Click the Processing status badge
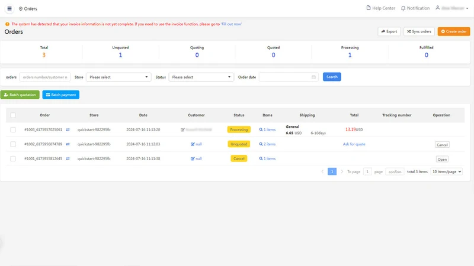The height and width of the screenshot is (266, 474). click(x=239, y=129)
